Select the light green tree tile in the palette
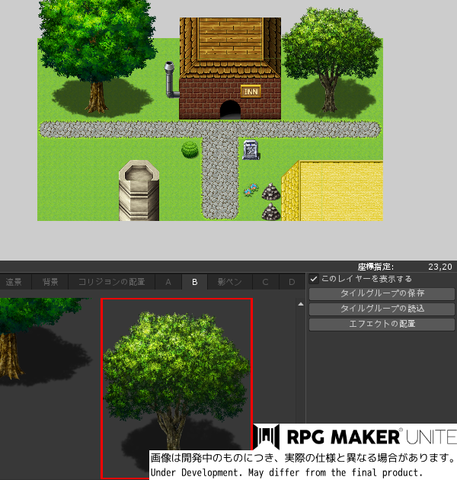The height and width of the screenshot is (480, 457). (177, 388)
